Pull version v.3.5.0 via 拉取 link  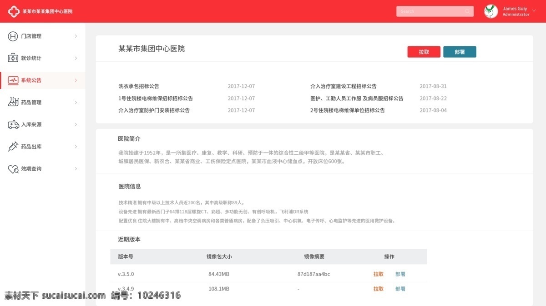[x=379, y=274]
